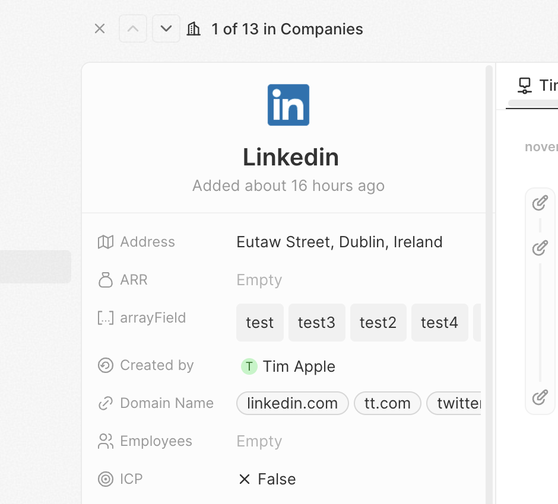
Task: Click the arrayField brackets icon
Action: 106,318
